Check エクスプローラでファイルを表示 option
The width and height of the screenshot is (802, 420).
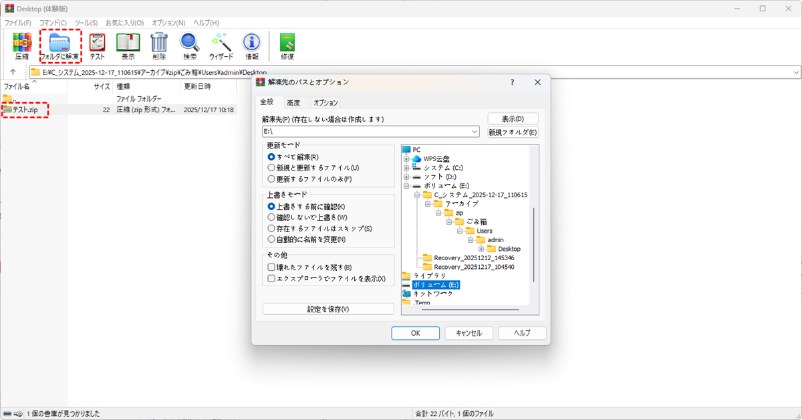[271, 278]
